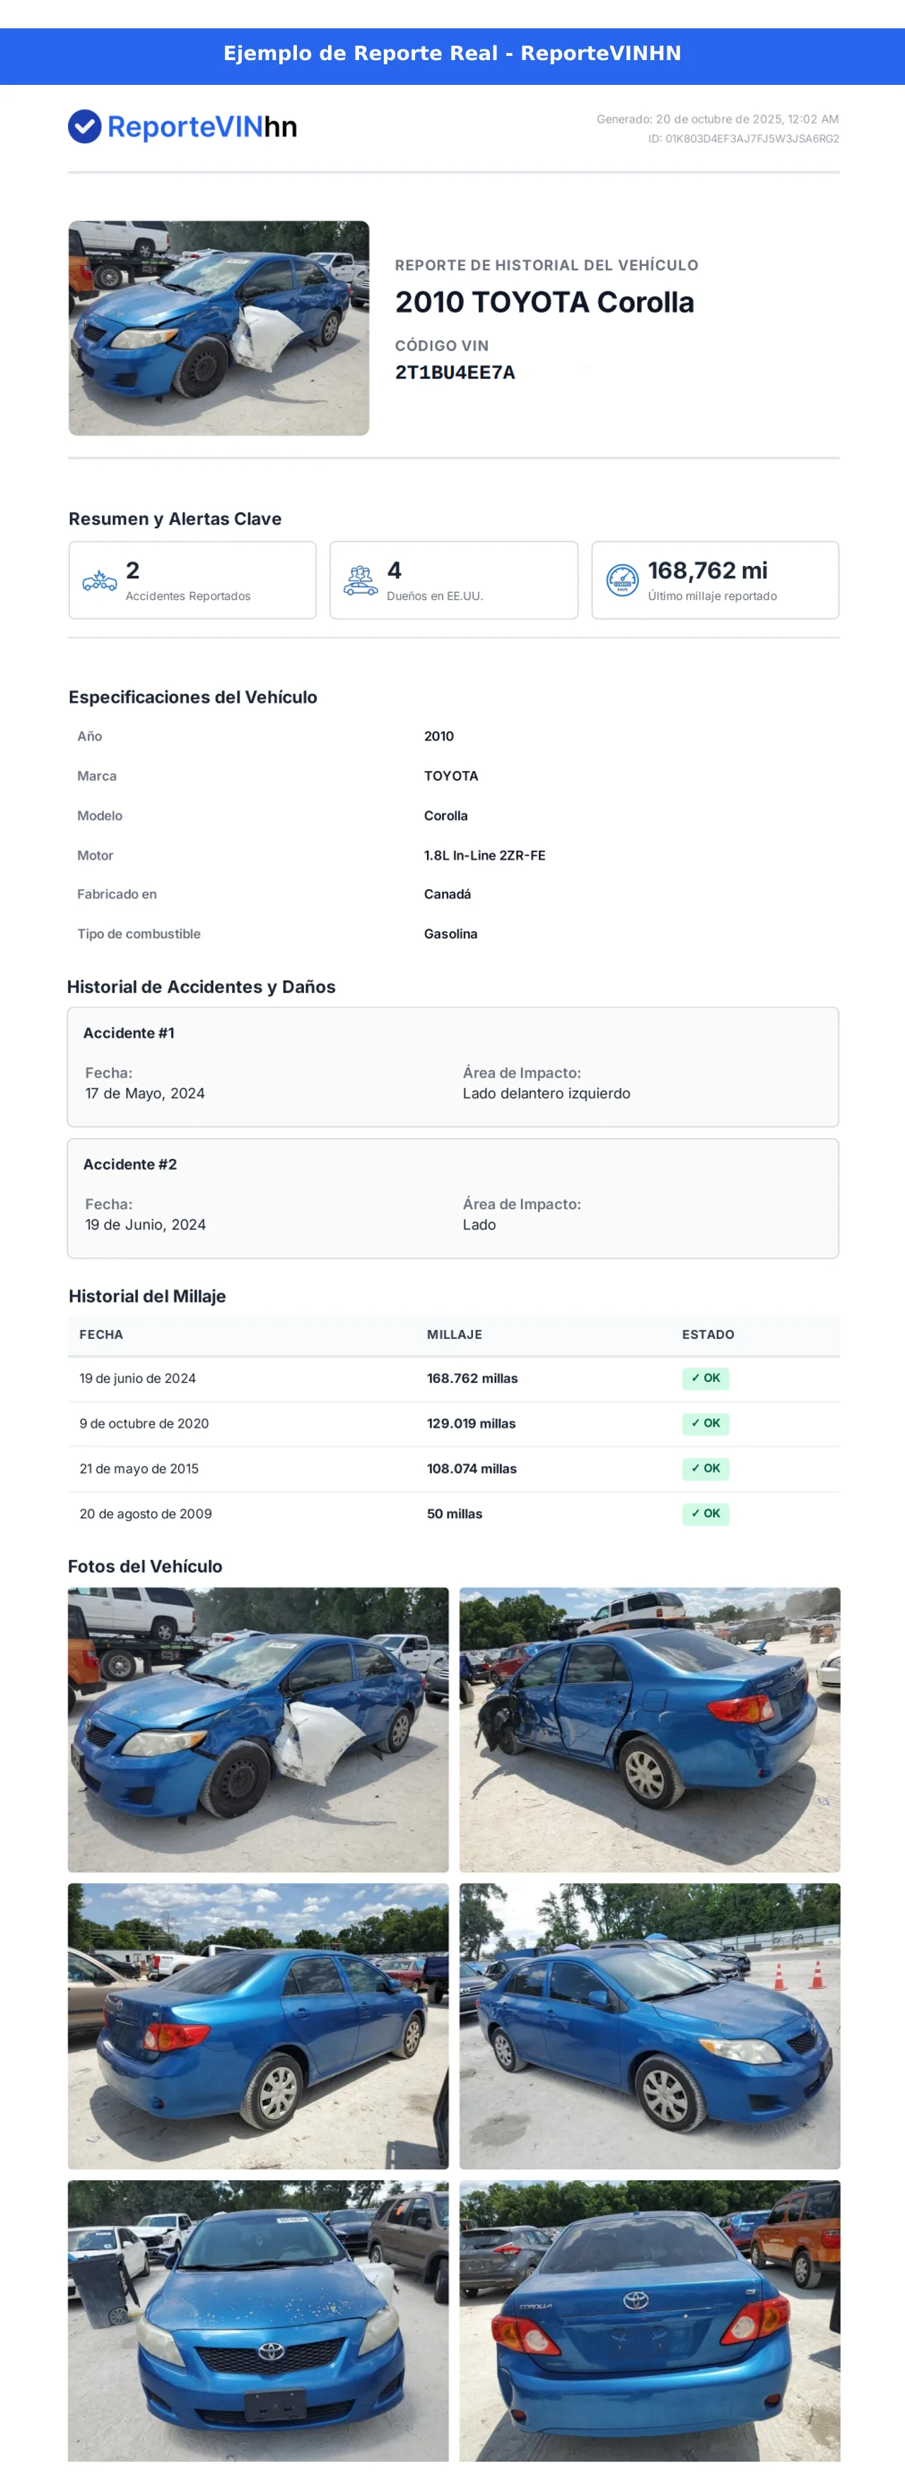Click the OK badge for 9 de octubre 2020
Image resolution: width=905 pixels, height=2490 pixels.
click(x=705, y=1423)
